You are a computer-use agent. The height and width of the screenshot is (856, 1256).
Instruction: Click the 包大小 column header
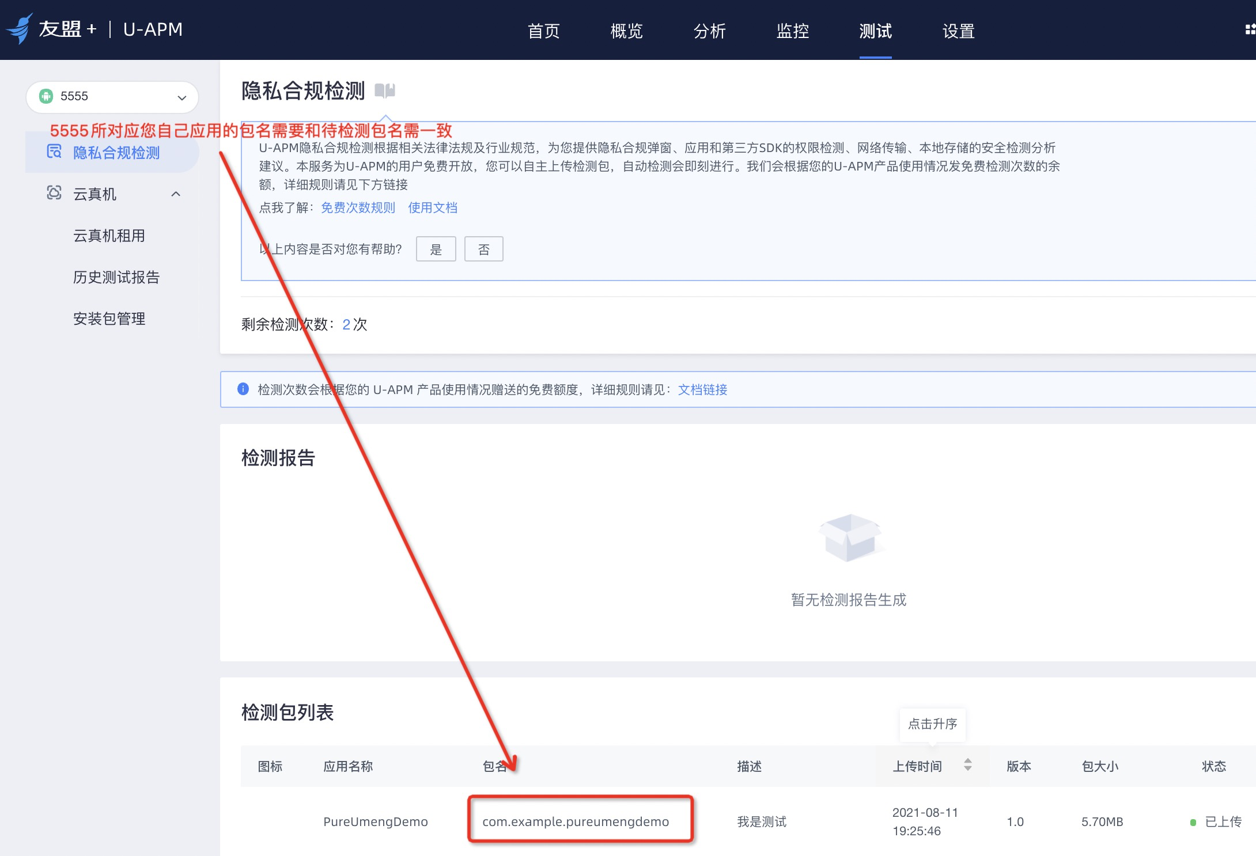pyautogui.click(x=1100, y=766)
